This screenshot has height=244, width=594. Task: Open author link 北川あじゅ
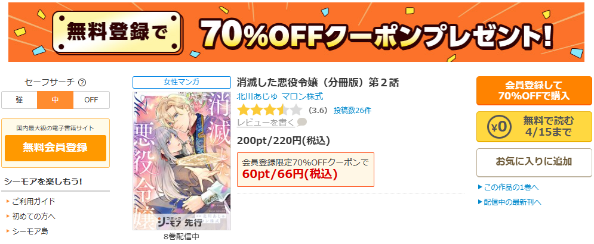(257, 96)
